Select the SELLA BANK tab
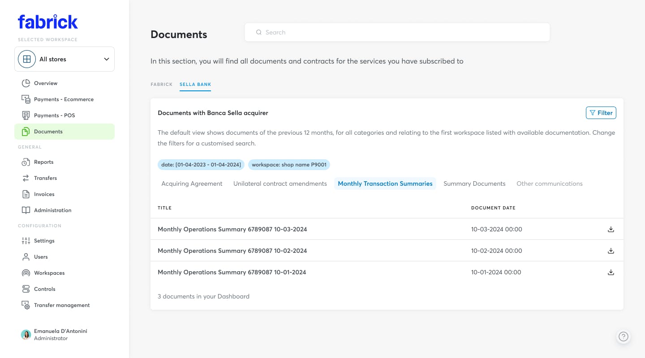Image resolution: width=645 pixels, height=358 pixels. click(195, 84)
